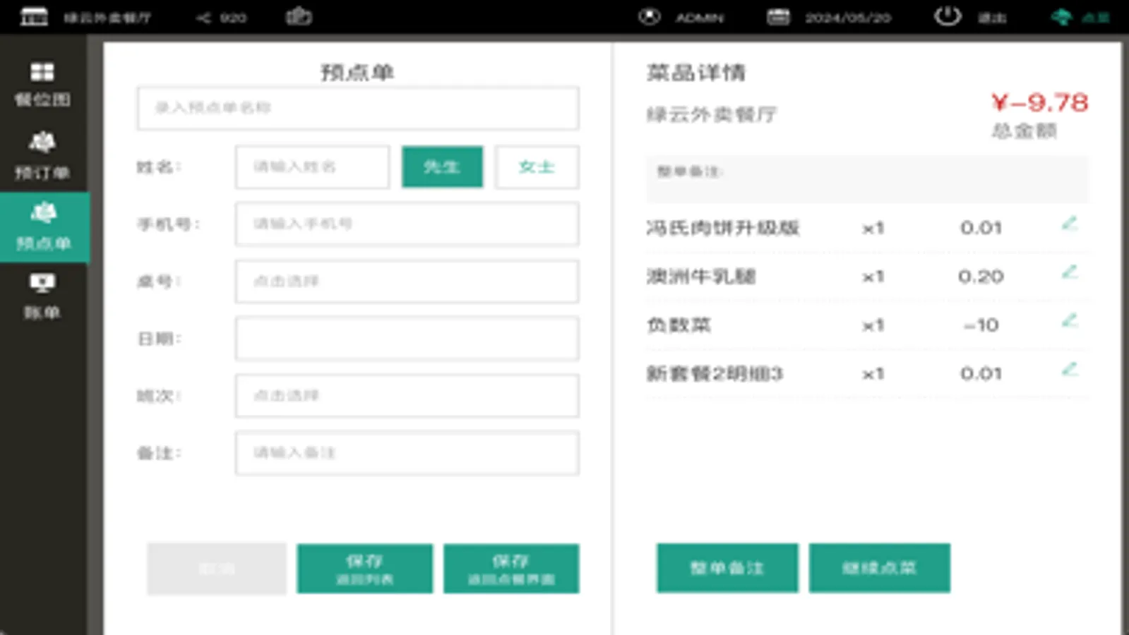The height and width of the screenshot is (635, 1129).
Task: Click the 整单备注 remark box in dish details
Action: 867,179
